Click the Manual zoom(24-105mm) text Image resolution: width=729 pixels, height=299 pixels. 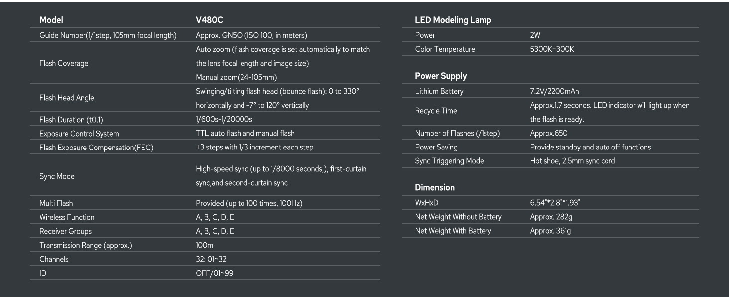(x=237, y=77)
